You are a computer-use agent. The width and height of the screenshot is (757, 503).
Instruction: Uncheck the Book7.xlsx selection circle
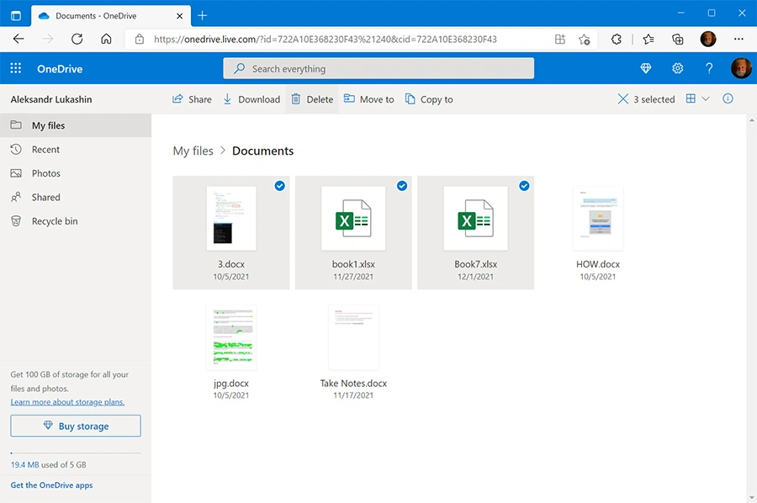point(524,186)
